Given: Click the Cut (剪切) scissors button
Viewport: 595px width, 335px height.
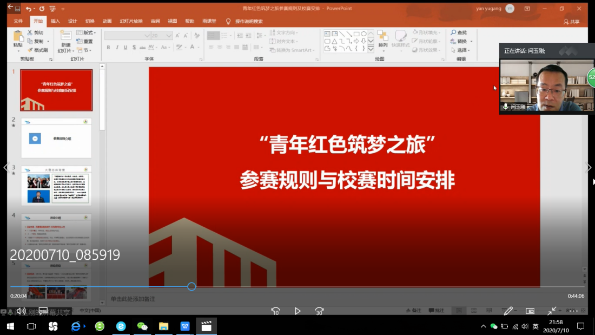Looking at the screenshot, I should pyautogui.click(x=35, y=32).
